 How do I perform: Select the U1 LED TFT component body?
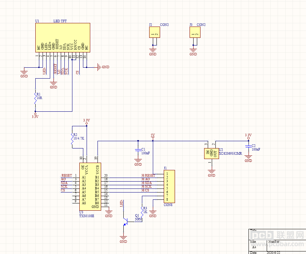click(63, 38)
